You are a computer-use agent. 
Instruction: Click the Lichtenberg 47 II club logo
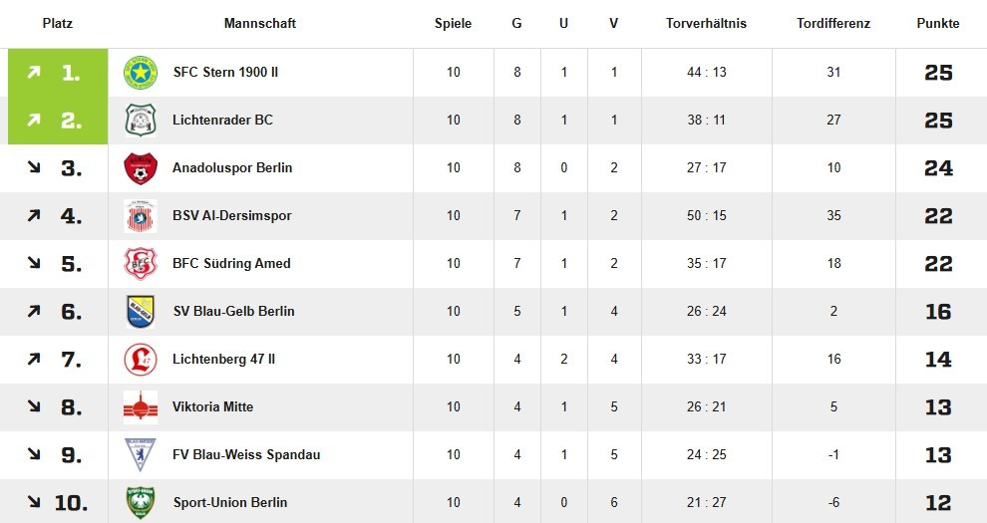click(x=140, y=360)
